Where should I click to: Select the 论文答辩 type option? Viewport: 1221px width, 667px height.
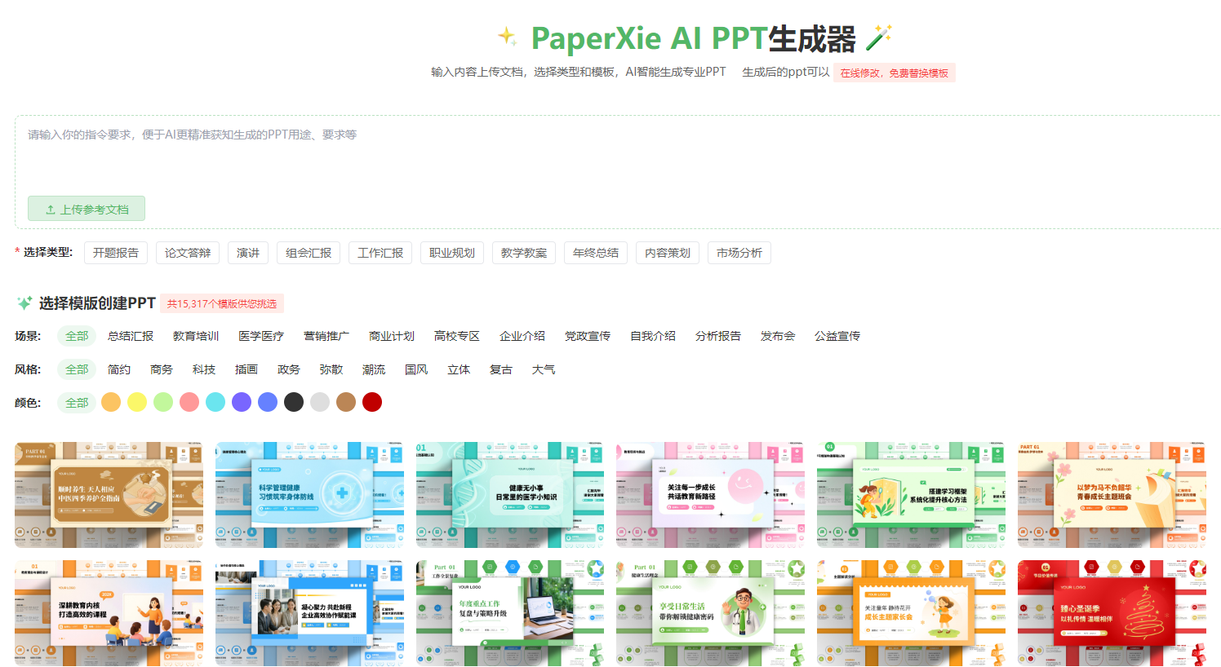click(x=188, y=253)
